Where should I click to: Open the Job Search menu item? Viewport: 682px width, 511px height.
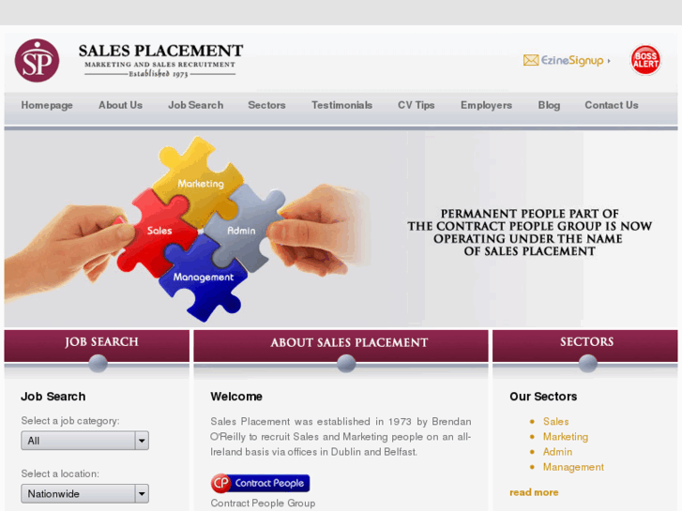(x=196, y=105)
